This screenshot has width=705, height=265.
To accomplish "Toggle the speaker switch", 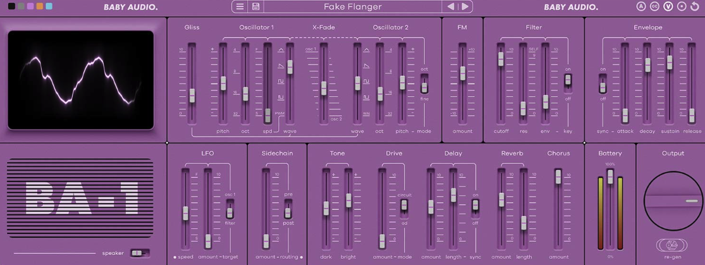I will [140, 253].
